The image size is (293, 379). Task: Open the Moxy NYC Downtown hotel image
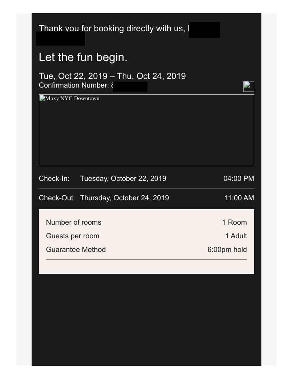[x=146, y=131]
